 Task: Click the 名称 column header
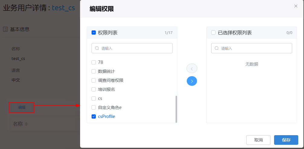click(18, 124)
